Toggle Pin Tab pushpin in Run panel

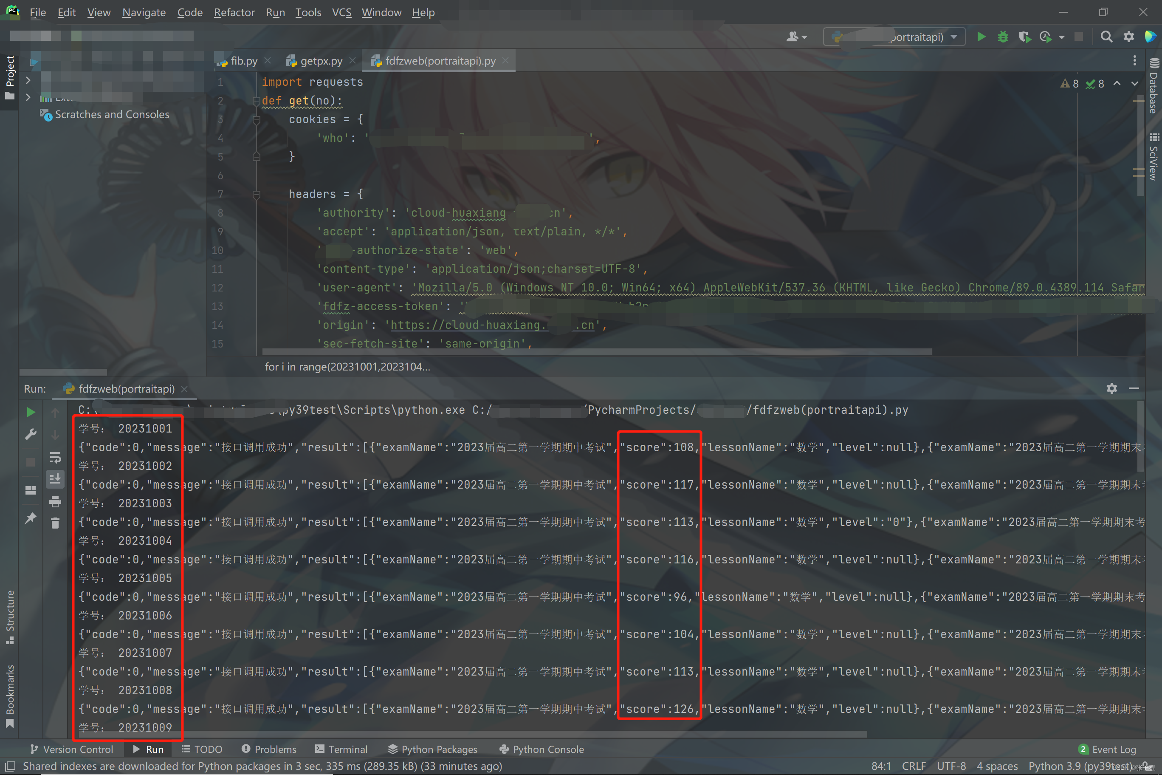[x=31, y=518]
